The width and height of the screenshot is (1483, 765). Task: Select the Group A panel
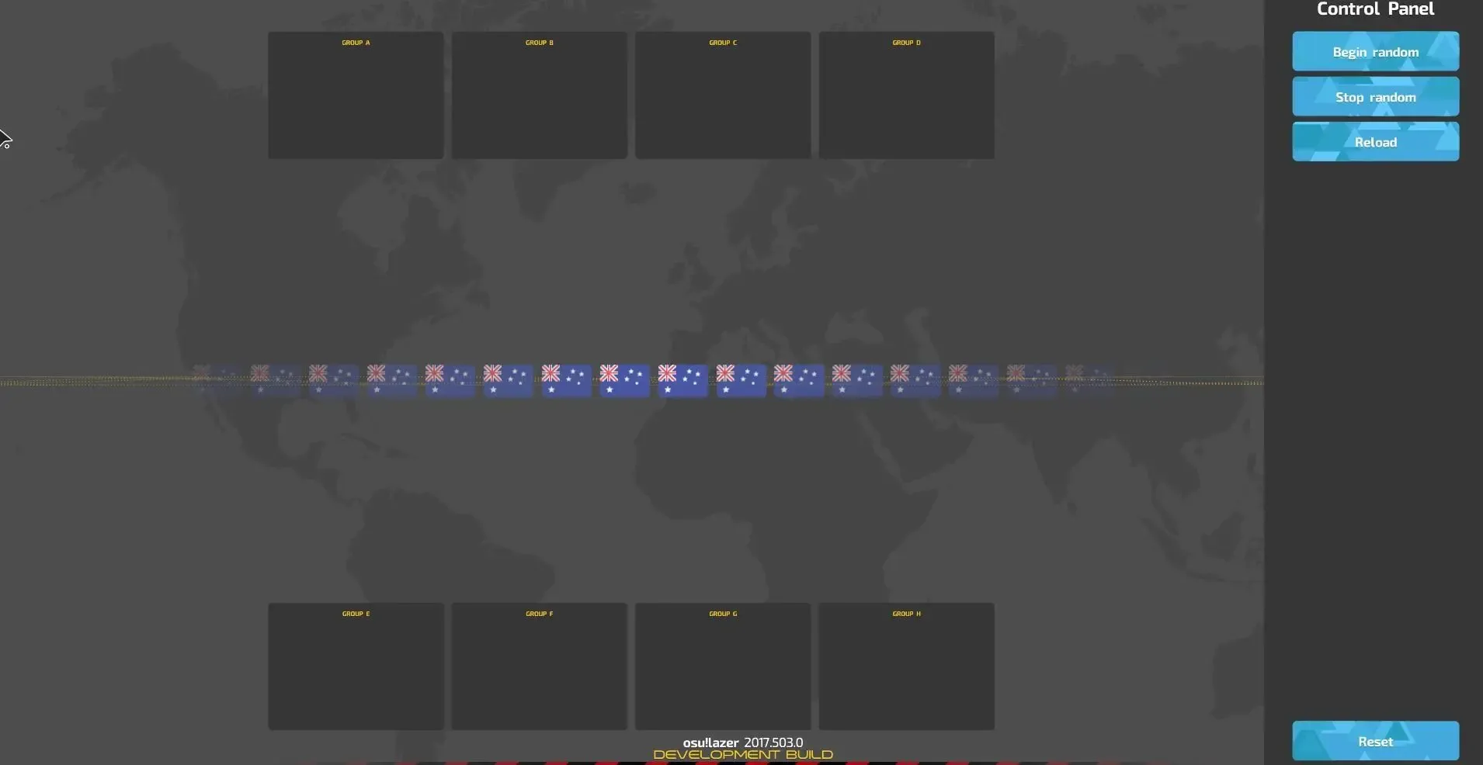pos(356,95)
